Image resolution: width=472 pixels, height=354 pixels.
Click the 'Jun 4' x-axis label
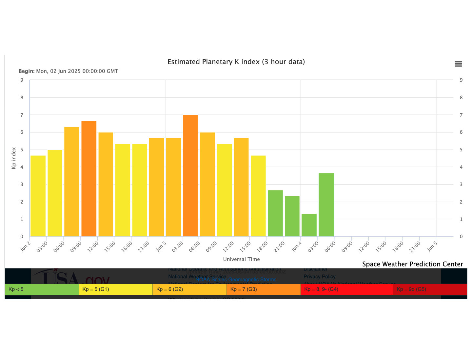tap(296, 246)
